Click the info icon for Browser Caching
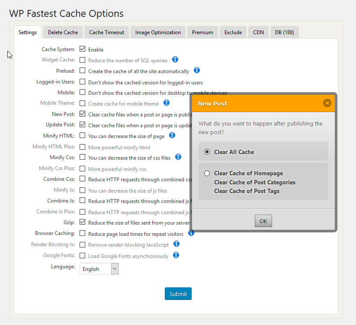Screen dimensions: 356x325 (x=191, y=233)
